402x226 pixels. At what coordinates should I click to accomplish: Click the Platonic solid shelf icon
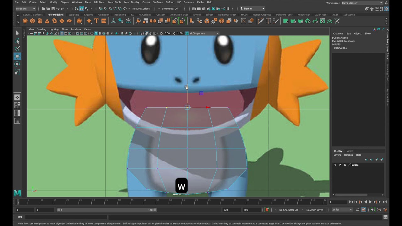pyautogui.click(x=79, y=21)
